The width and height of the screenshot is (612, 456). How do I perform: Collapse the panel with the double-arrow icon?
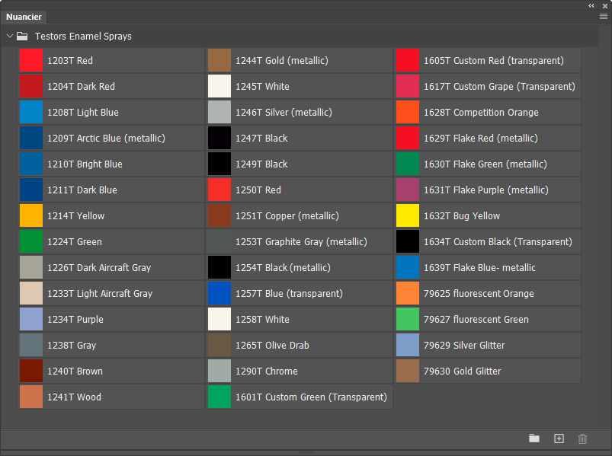click(x=591, y=5)
